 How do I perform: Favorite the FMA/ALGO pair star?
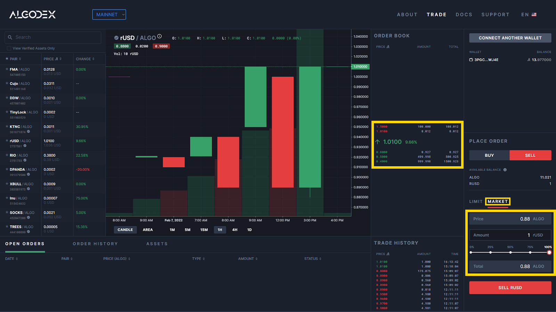pyautogui.click(x=7, y=69)
